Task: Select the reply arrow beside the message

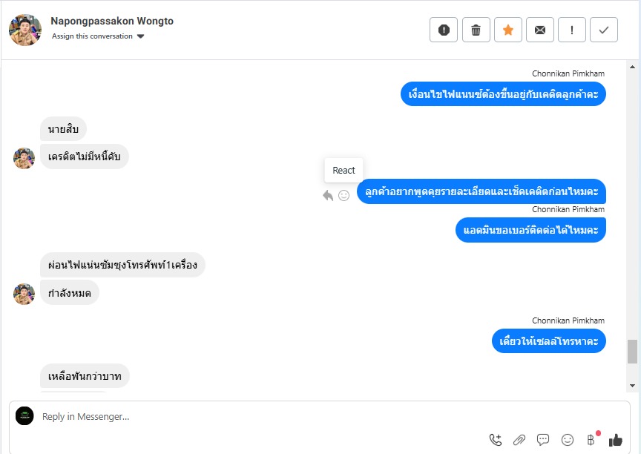Action: pyautogui.click(x=328, y=195)
